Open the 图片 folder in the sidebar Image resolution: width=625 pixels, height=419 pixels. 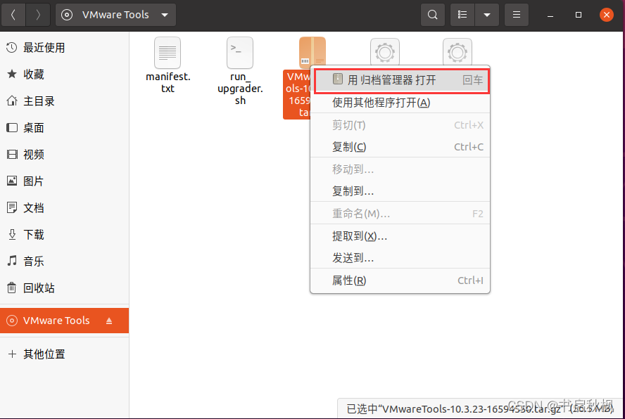(64, 181)
